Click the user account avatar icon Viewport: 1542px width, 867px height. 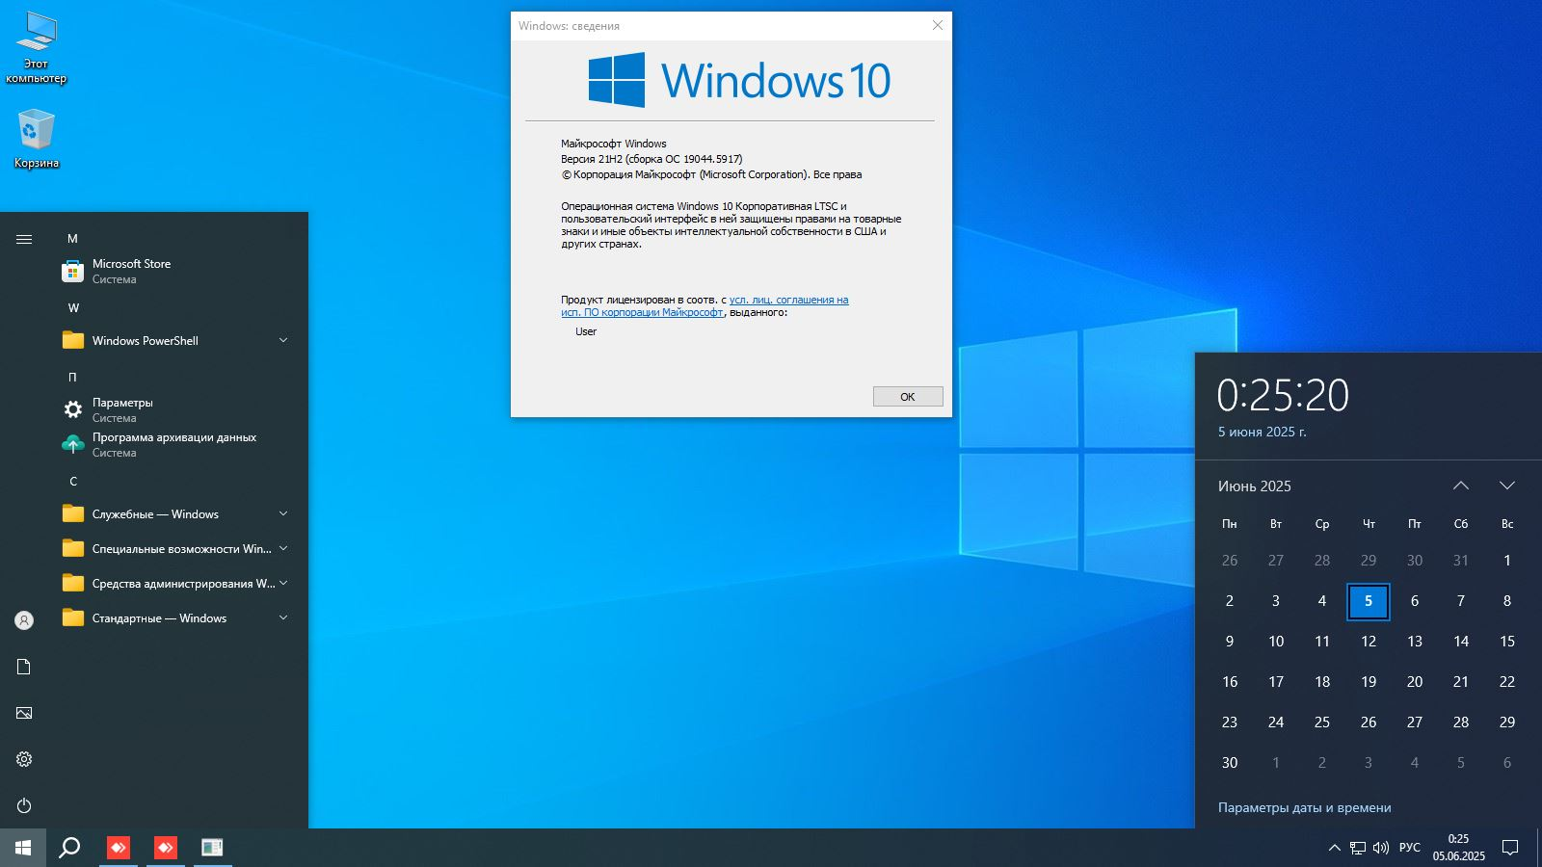point(24,620)
